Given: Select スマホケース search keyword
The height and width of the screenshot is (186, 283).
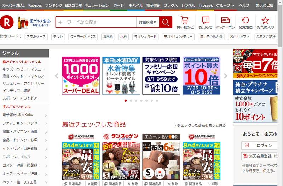Looking at the screenshot, I should click(36, 37).
